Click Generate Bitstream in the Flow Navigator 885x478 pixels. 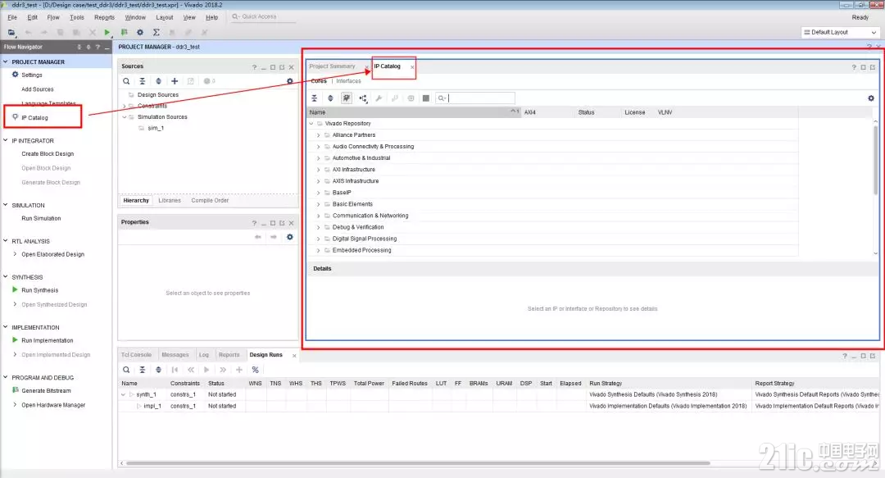46,391
